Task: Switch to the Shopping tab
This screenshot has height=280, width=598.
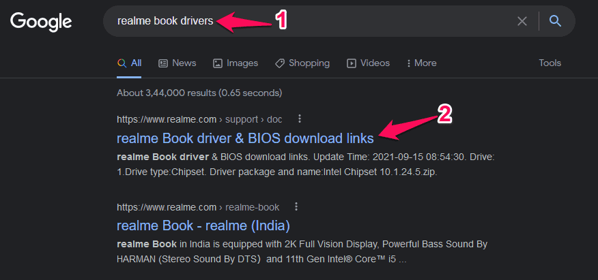Action: [309, 63]
